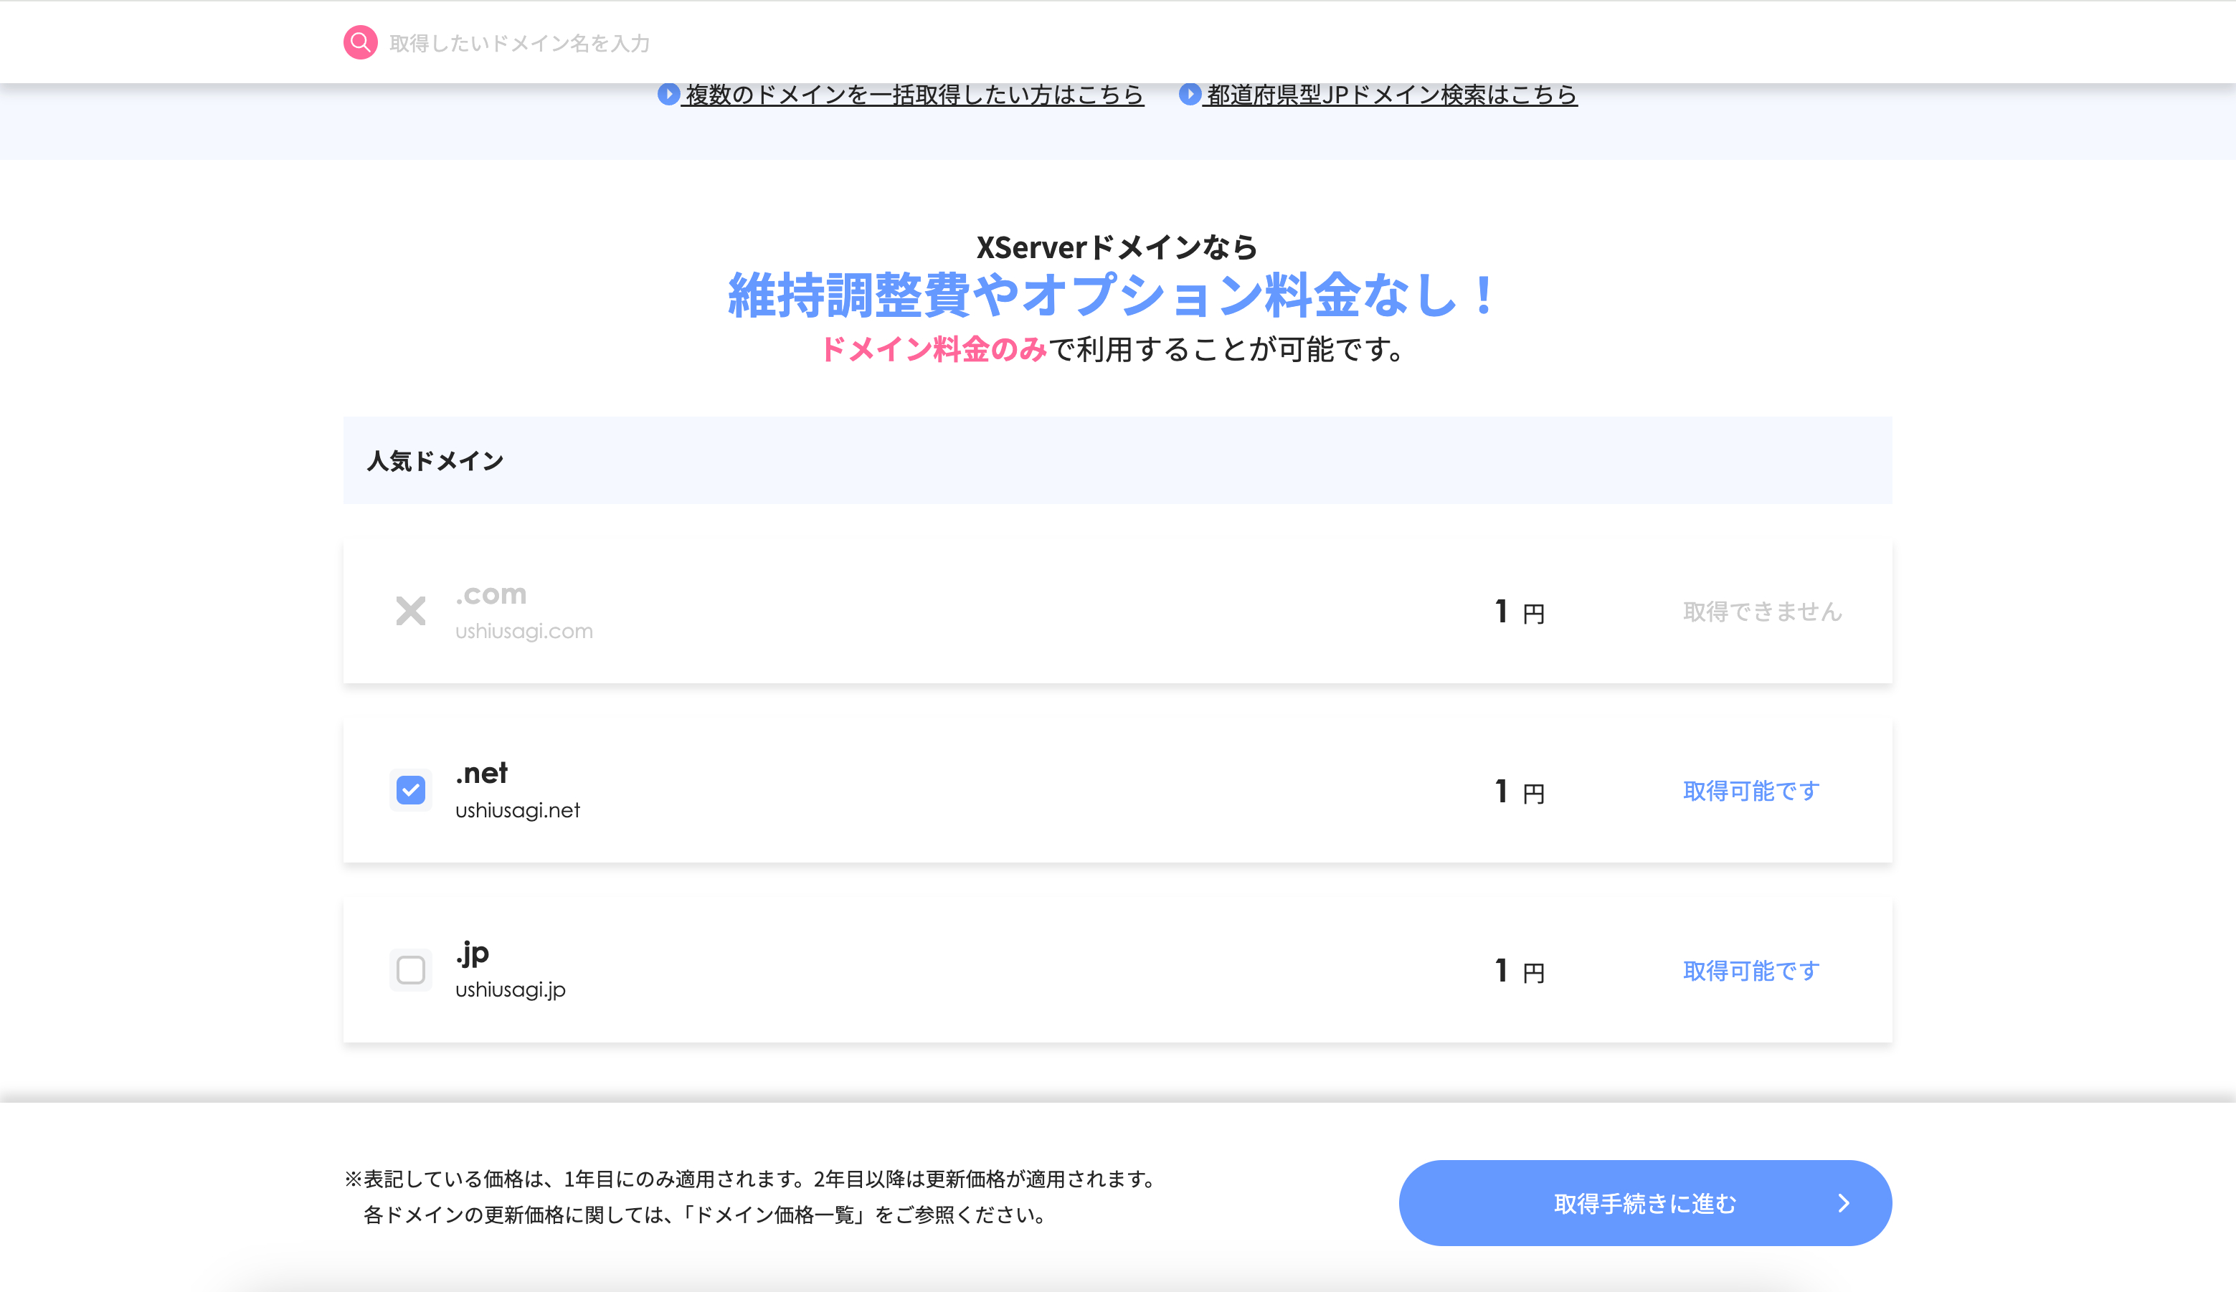Click the .com heading label
This screenshot has width=2236, height=1292.
click(491, 594)
